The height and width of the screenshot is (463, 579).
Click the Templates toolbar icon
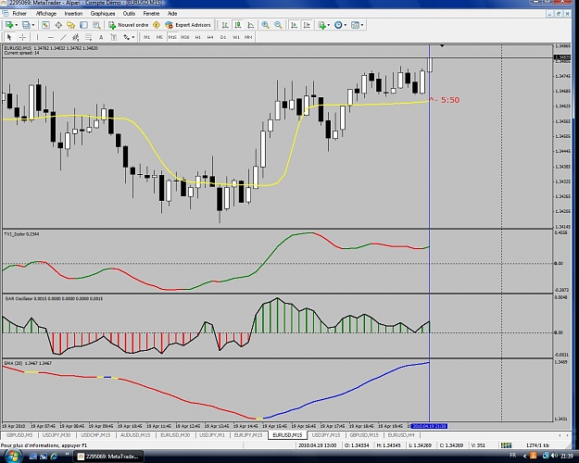click(355, 25)
